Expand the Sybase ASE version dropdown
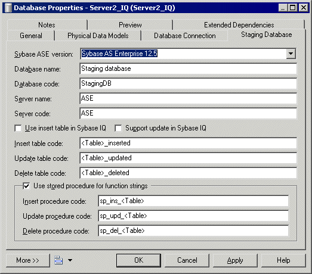 pos(291,54)
